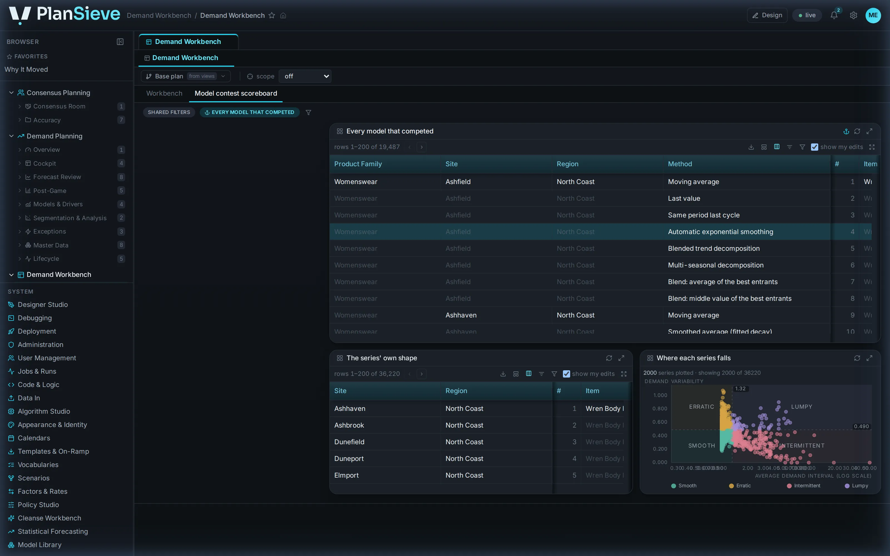
Task: Open the Base plan selector dropdown
Action: click(x=186, y=76)
